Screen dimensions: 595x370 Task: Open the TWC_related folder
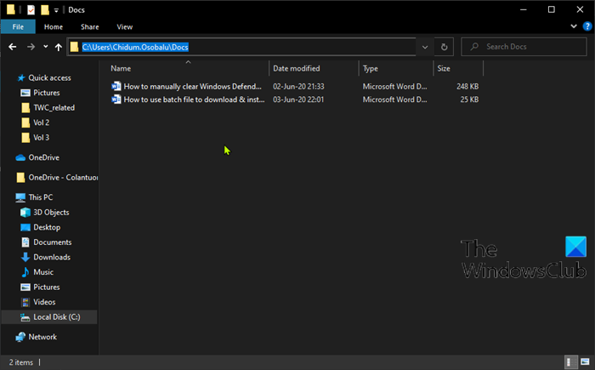click(x=54, y=107)
